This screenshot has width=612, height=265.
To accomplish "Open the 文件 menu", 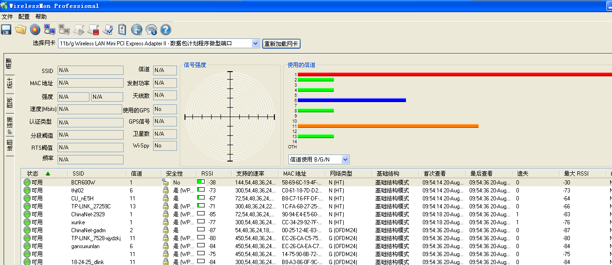I will pos(7,16).
